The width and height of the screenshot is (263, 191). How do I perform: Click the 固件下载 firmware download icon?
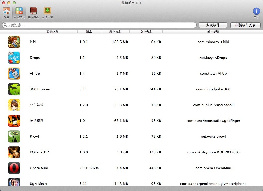click(47, 11)
